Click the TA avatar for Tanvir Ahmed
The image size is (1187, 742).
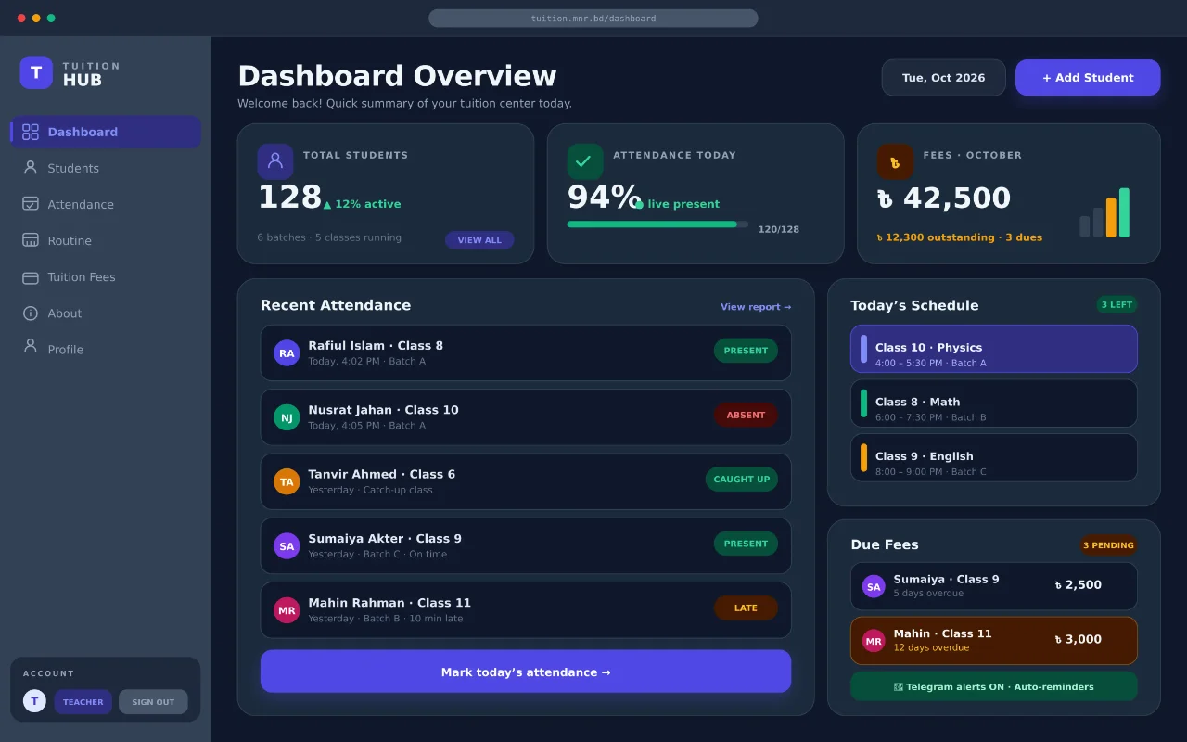[287, 481]
